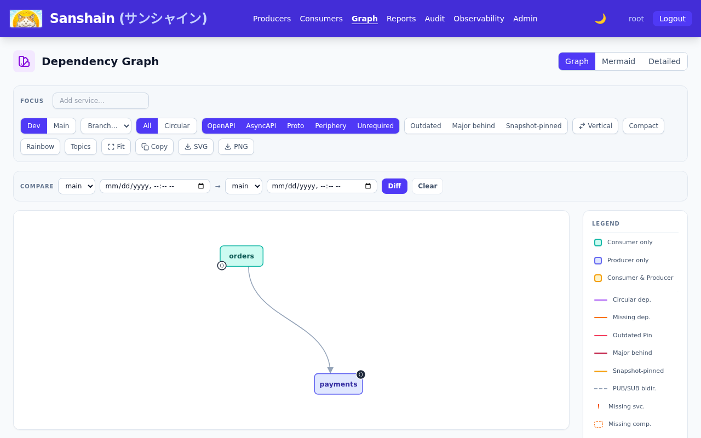Switch layout to Vertical
This screenshot has height=438, width=701.
click(x=595, y=126)
